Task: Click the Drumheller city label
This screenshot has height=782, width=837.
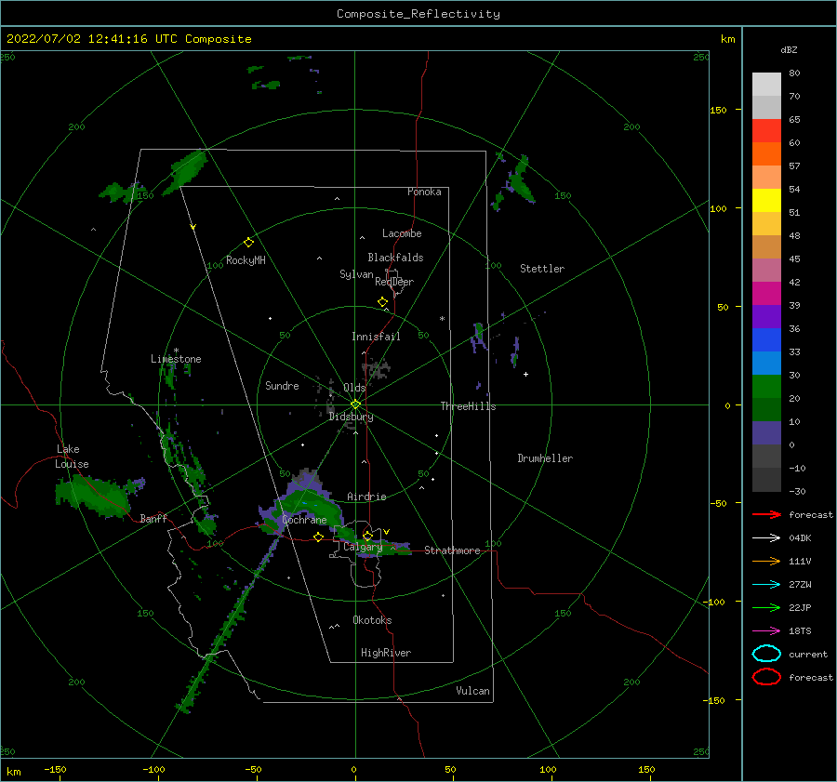Action: coord(545,458)
